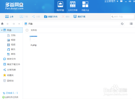
Task: Click the 下载 download toolbar button
Action: click(24, 17)
